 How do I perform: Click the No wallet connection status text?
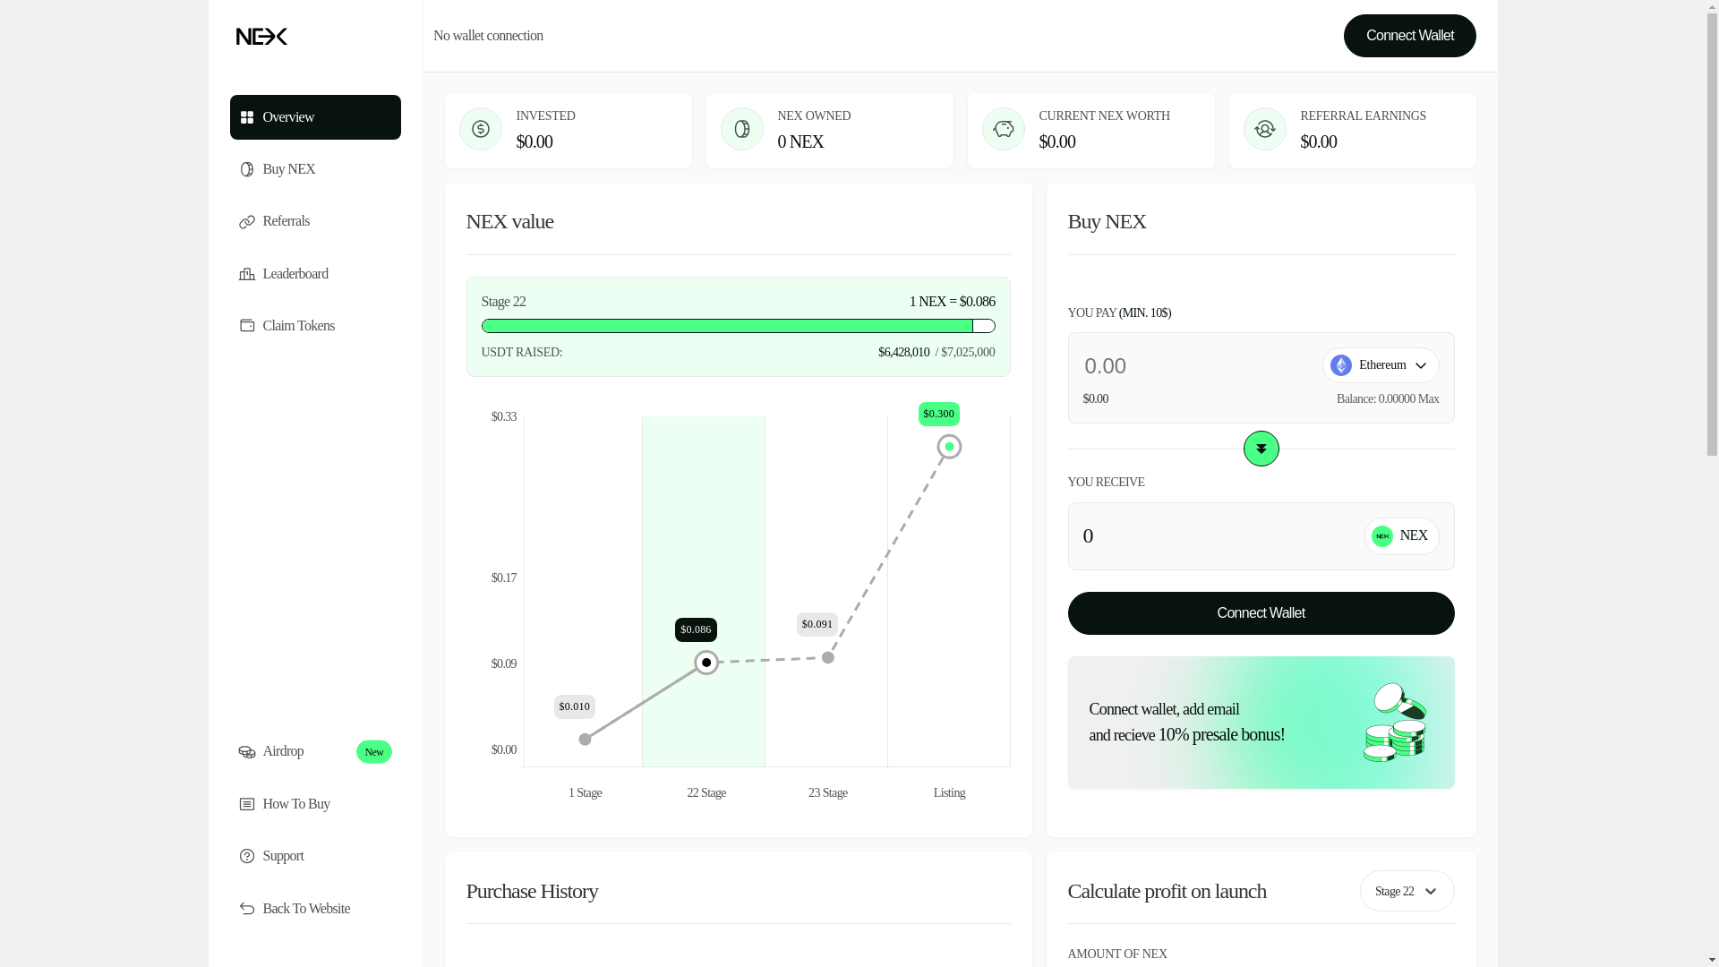488,36
